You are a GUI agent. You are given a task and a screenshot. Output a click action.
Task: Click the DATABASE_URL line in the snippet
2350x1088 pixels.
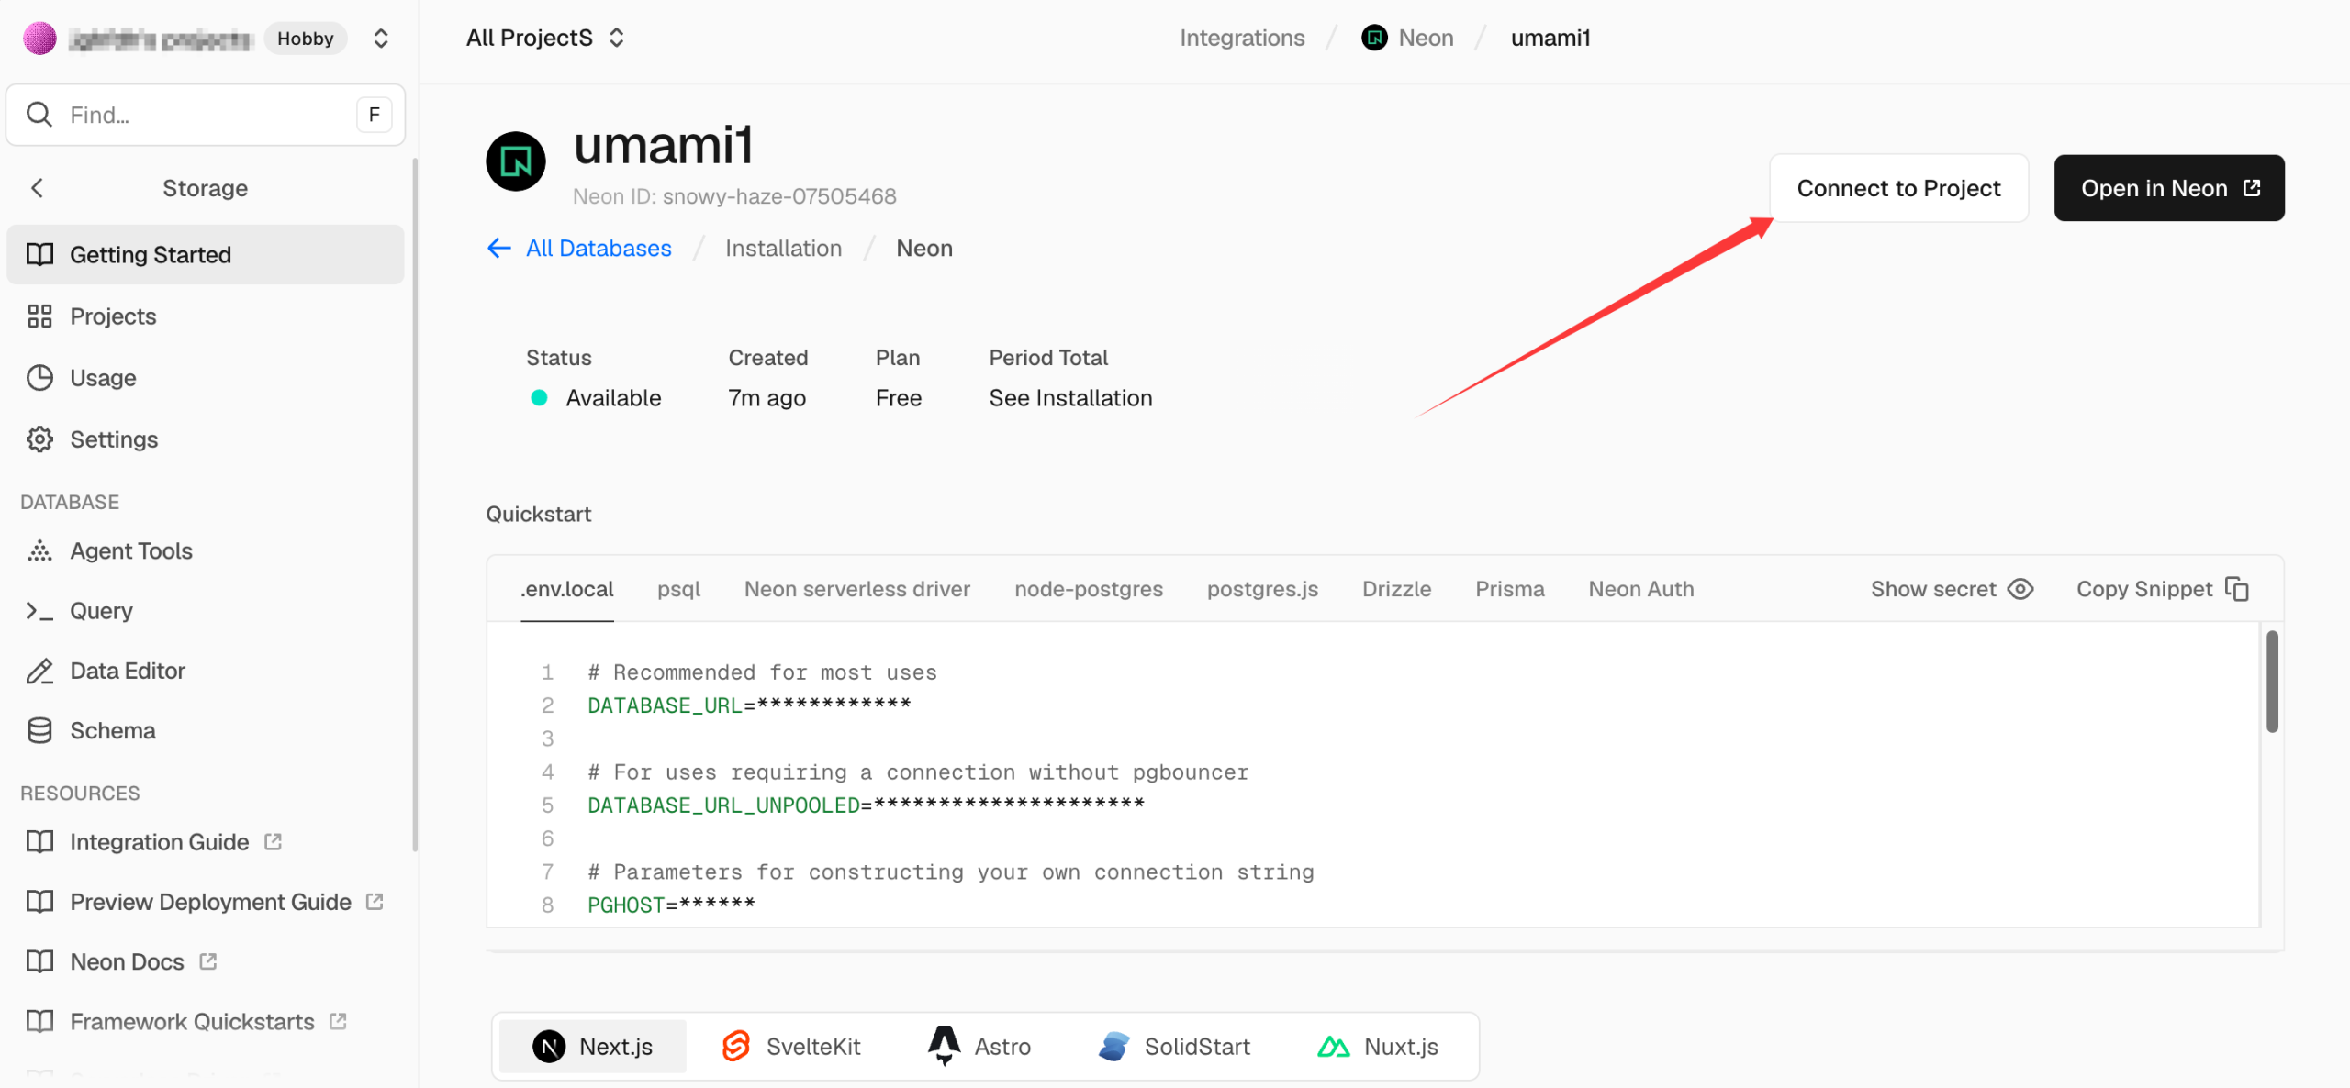click(749, 705)
